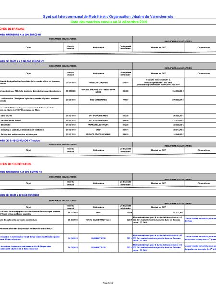216x288 pixels.
Task: Select the footer text 'Page 1 de 2'
Action: point(108,283)
